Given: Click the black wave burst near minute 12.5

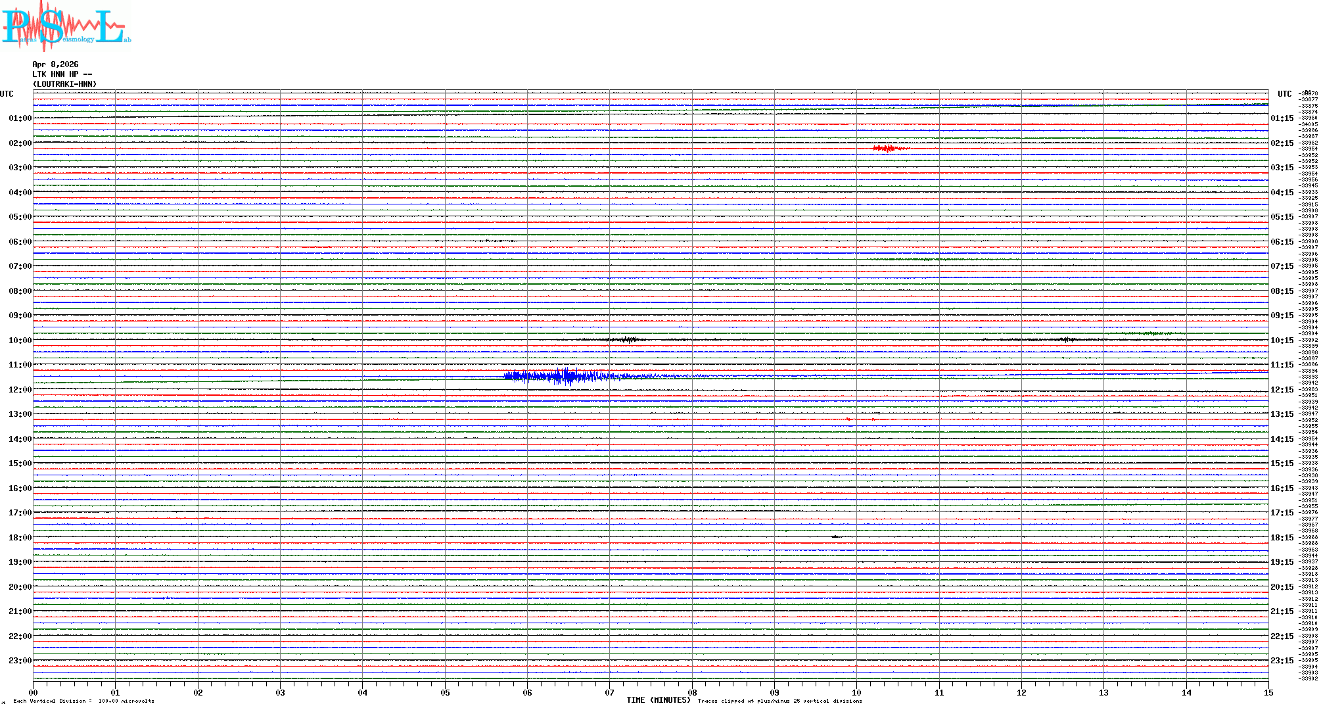Looking at the screenshot, I should tap(1065, 340).
